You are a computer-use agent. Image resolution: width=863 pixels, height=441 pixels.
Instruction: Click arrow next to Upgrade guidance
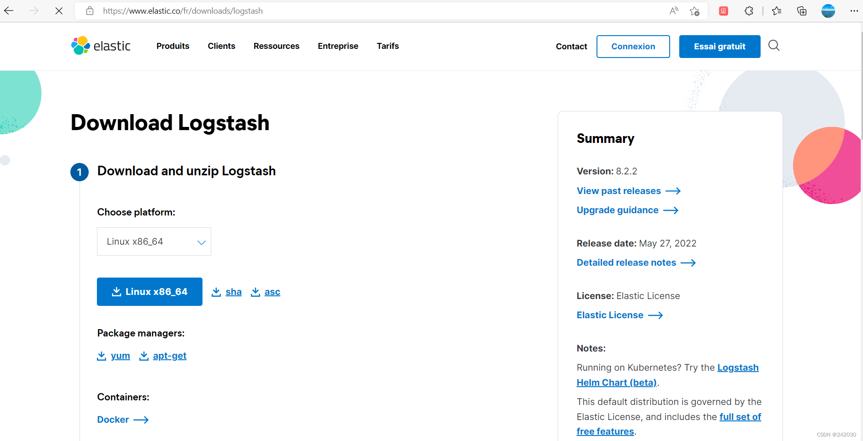[671, 210]
